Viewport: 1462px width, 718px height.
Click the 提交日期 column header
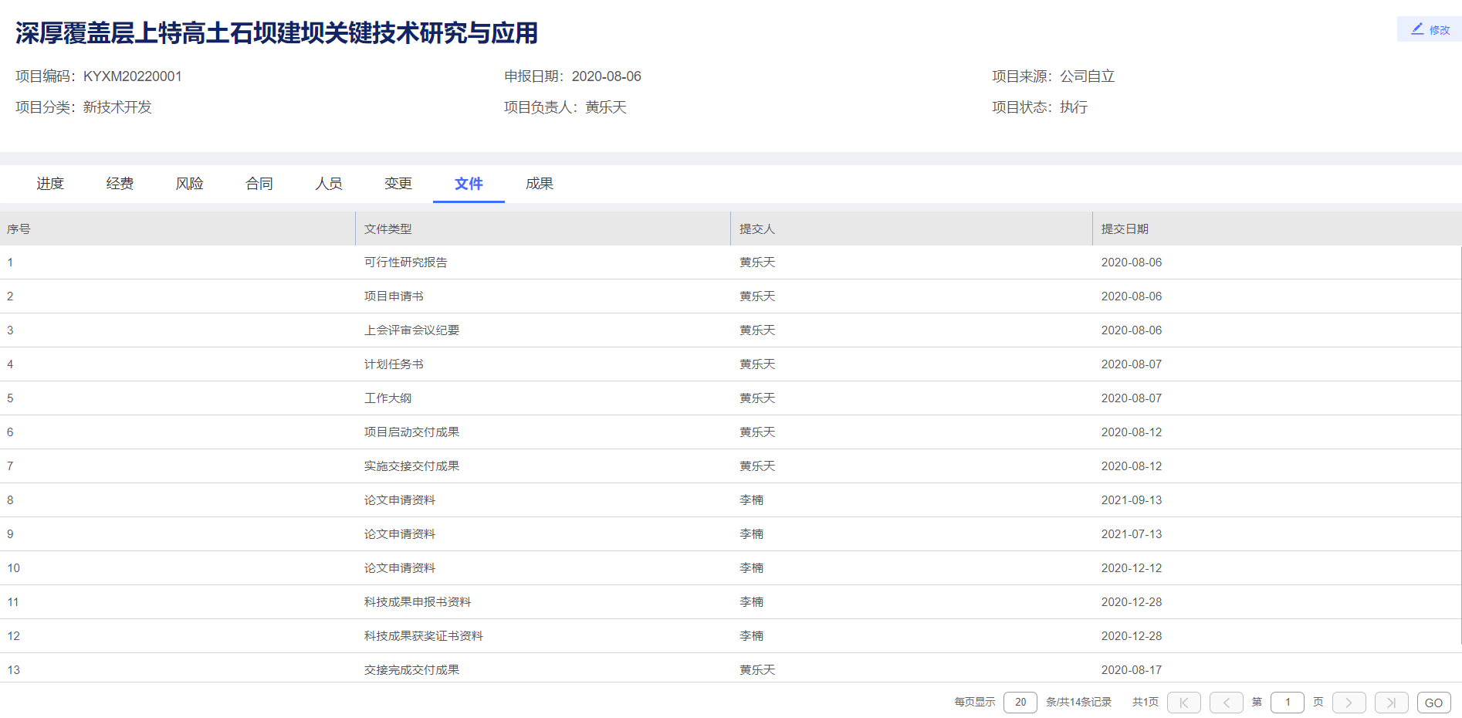pyautogui.click(x=1277, y=229)
